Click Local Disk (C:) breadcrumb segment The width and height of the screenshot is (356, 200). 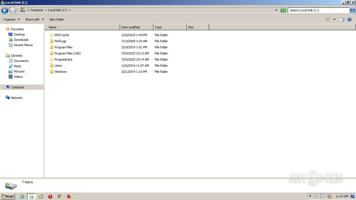tap(58, 10)
